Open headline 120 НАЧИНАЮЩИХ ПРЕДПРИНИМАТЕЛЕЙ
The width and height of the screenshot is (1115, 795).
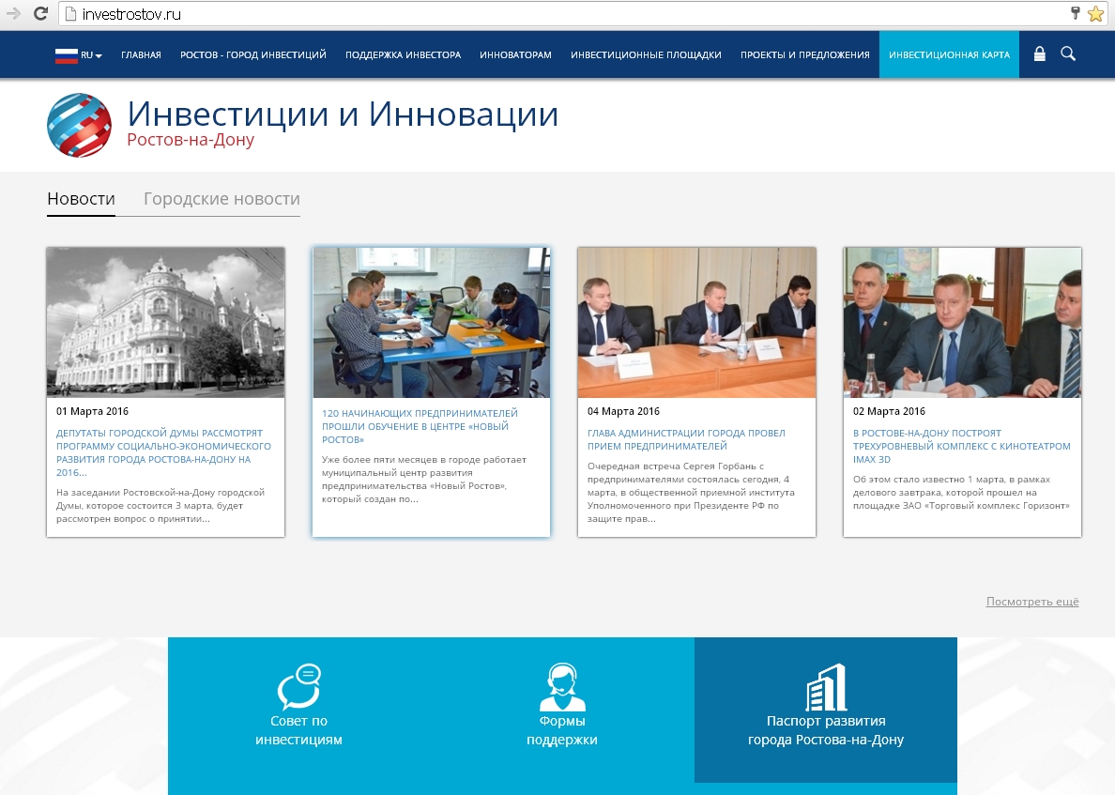click(x=420, y=426)
